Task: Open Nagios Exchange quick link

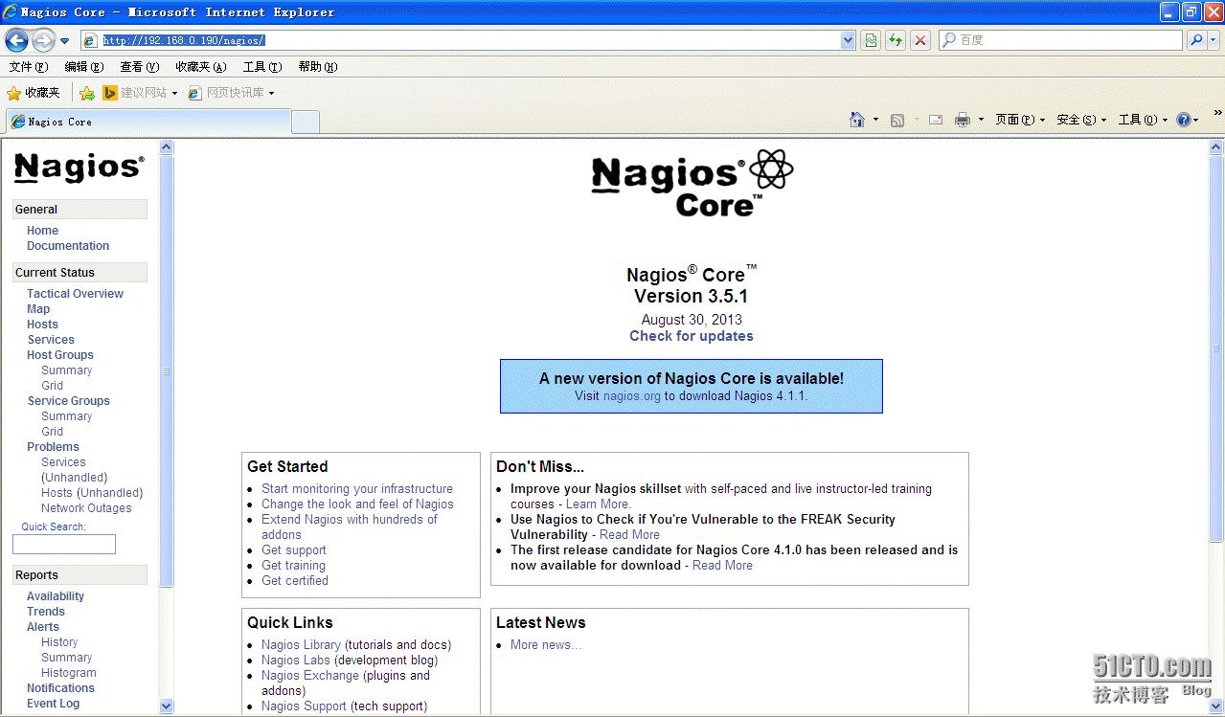Action: [x=310, y=676]
